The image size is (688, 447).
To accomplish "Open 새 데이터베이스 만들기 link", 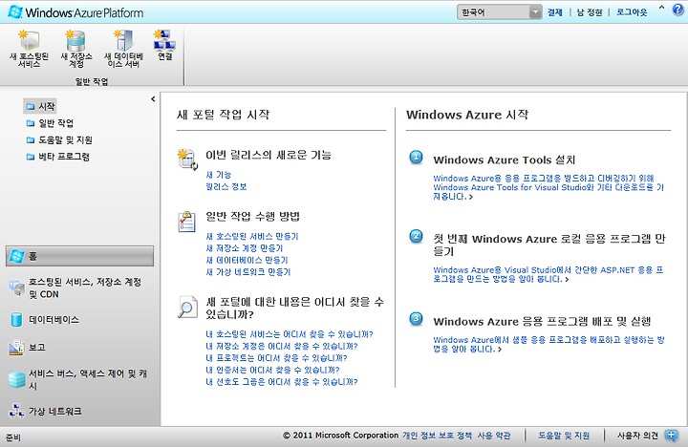I will (247, 260).
